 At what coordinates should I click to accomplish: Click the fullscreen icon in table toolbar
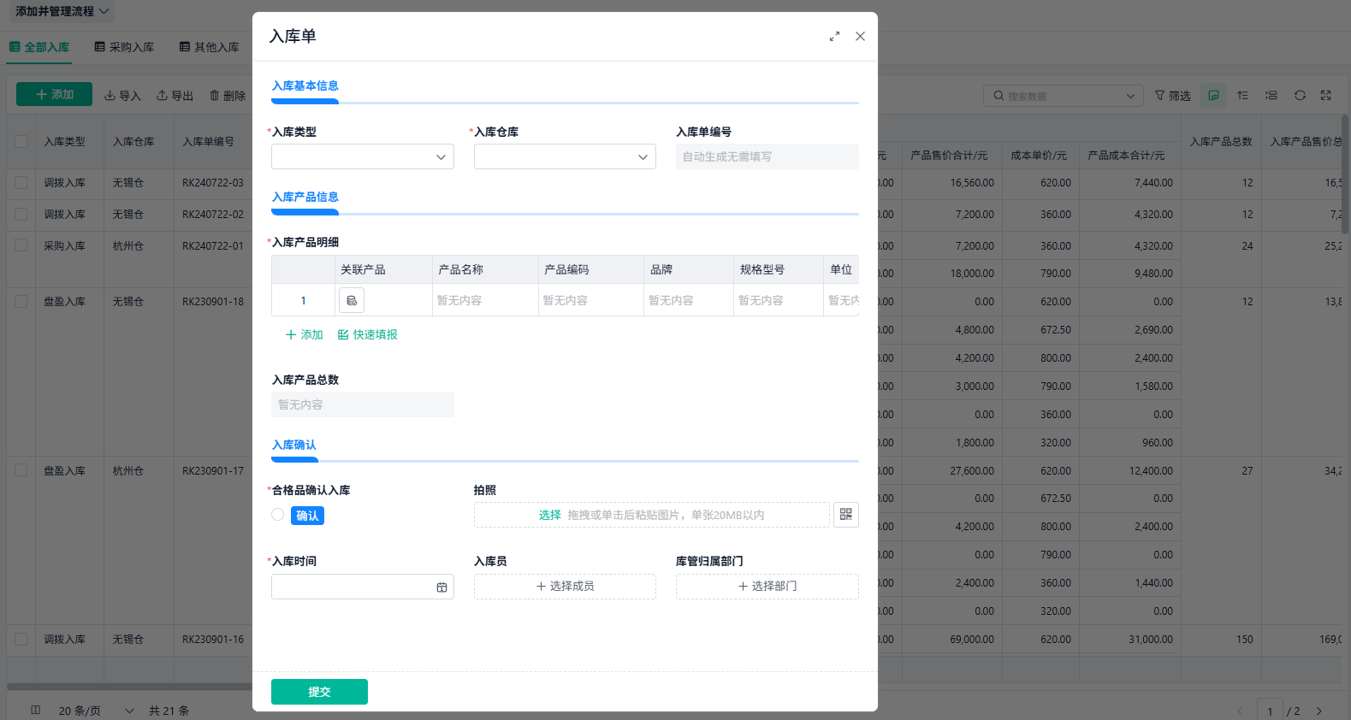pos(1326,95)
